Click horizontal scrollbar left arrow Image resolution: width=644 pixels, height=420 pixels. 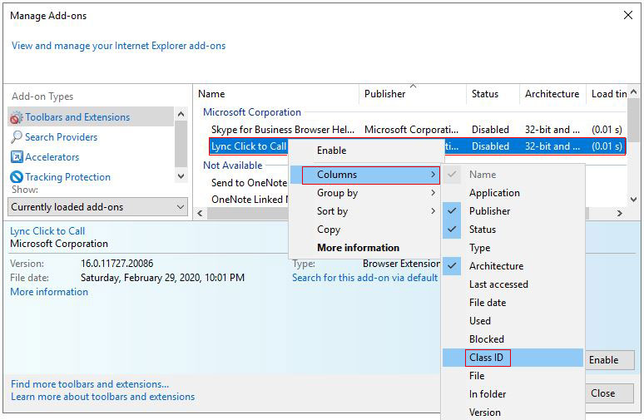200,213
